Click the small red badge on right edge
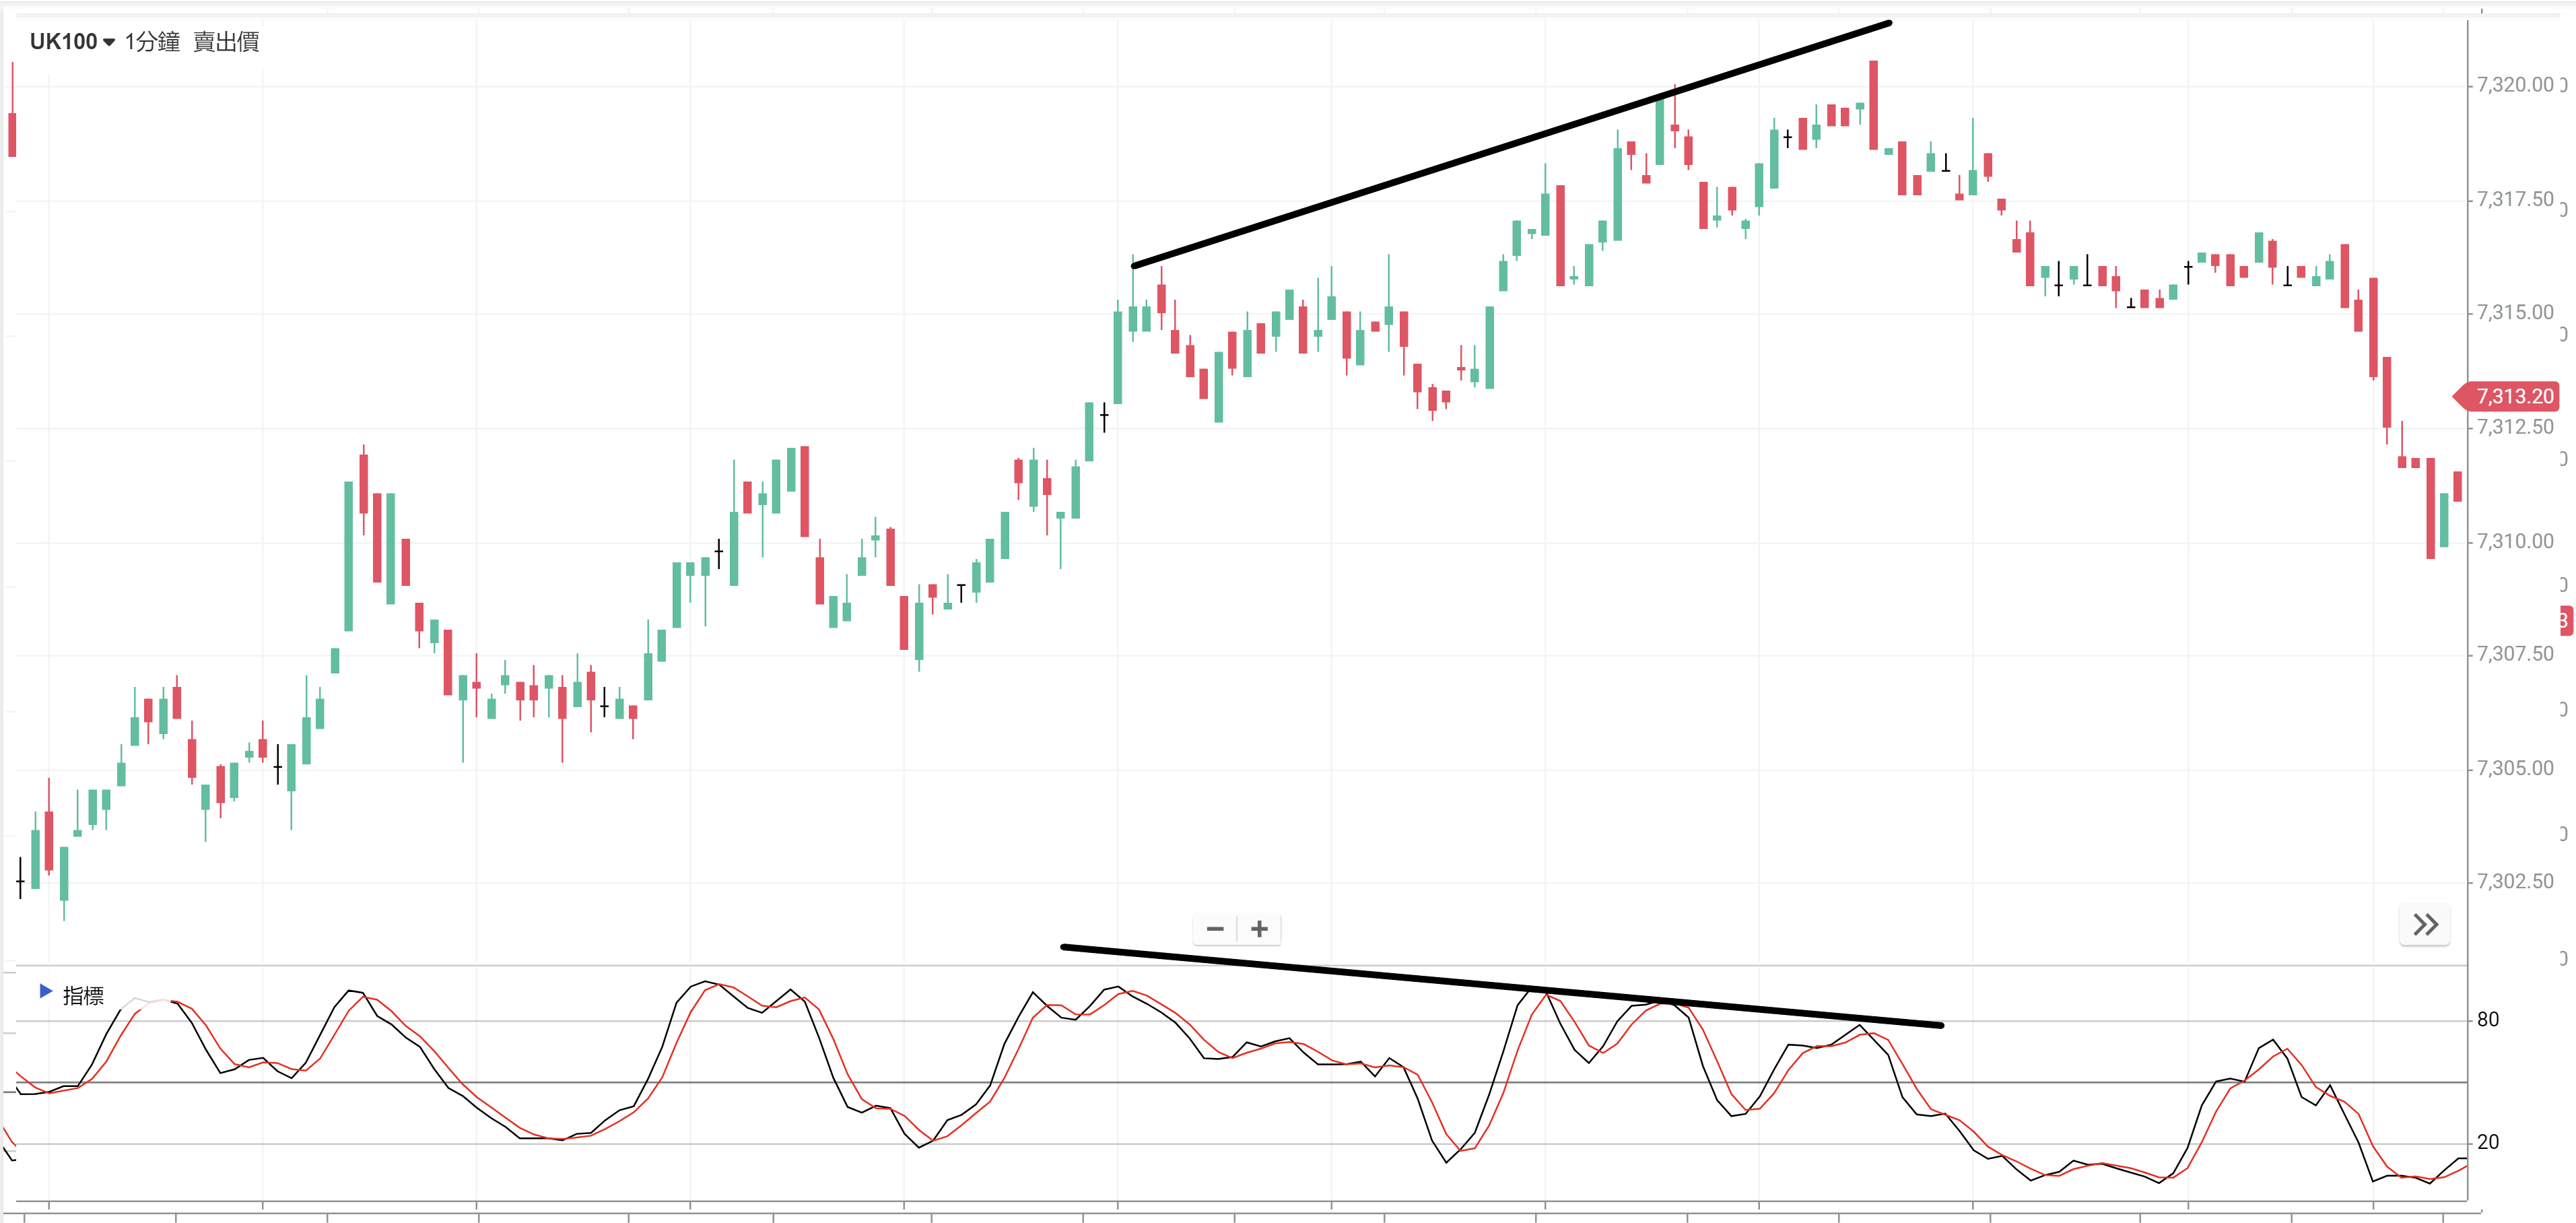 pyautogui.click(x=2566, y=621)
